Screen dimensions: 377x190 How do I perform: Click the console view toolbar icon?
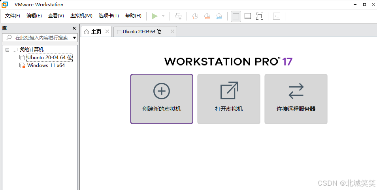click(277, 16)
